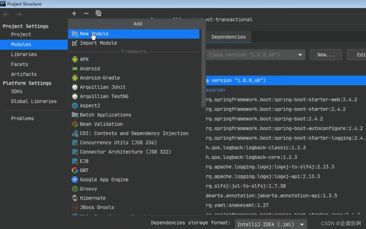Viewport: 366px width, 229px height.
Task: Select jul-to-slf4j:1.7.30 dependency
Action: [x=286, y=186]
